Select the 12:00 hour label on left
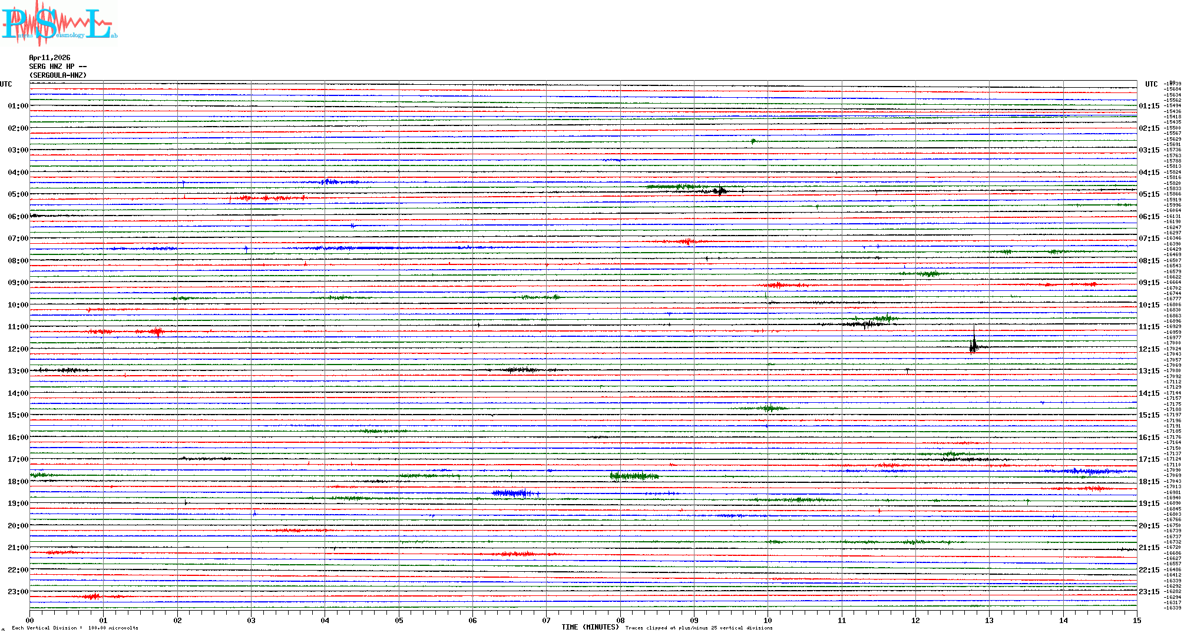 tap(18, 349)
